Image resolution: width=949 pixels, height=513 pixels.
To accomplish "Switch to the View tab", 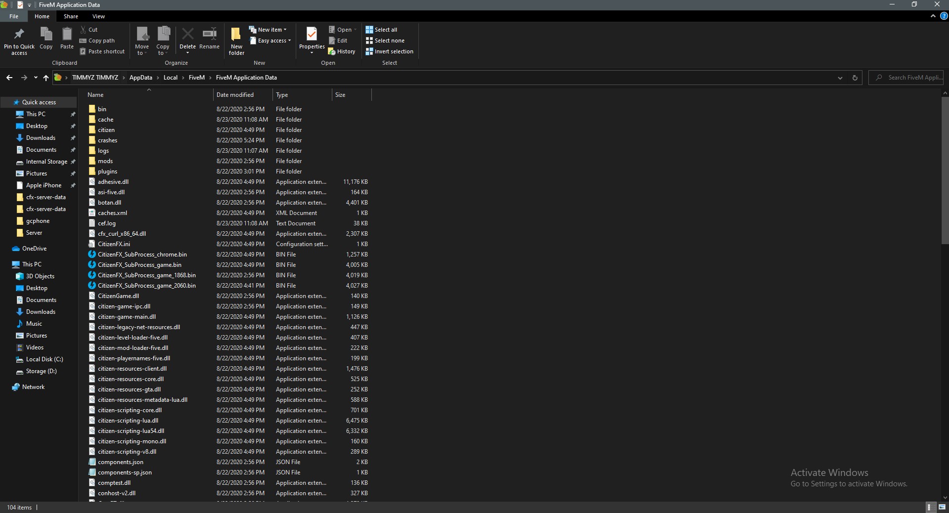I will point(98,16).
